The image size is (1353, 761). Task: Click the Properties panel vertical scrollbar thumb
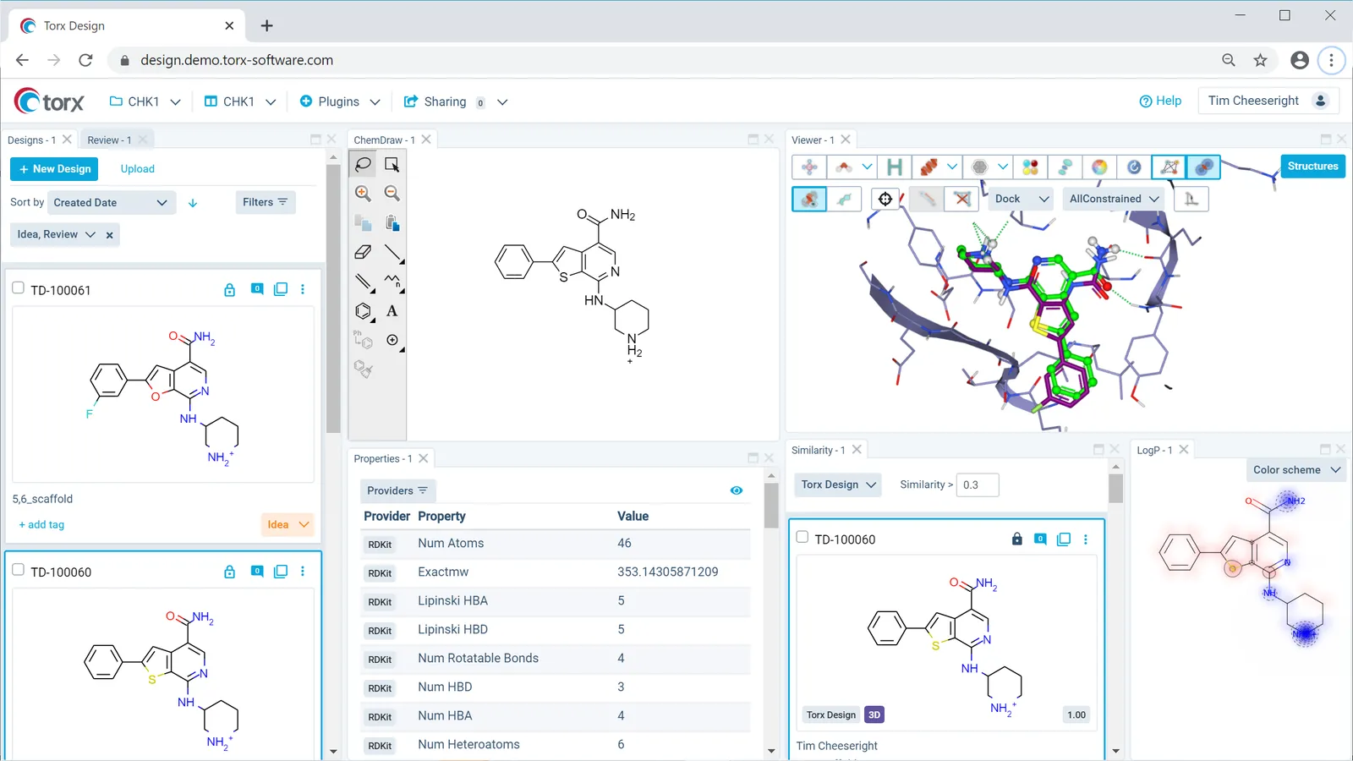coord(771,506)
